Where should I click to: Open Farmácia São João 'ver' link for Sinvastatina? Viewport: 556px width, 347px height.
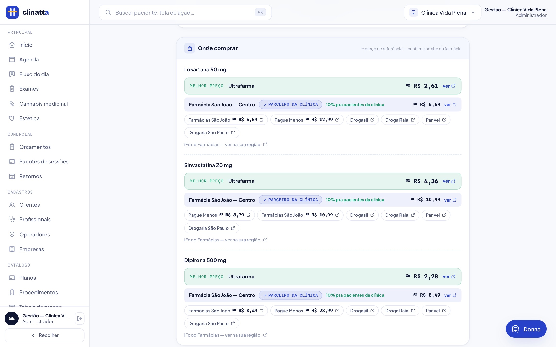pyautogui.click(x=450, y=200)
